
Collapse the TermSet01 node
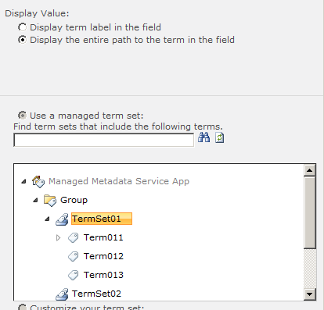point(47,219)
